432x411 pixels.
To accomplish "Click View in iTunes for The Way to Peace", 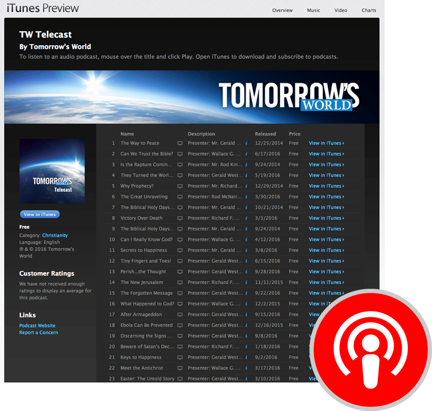I will [327, 143].
